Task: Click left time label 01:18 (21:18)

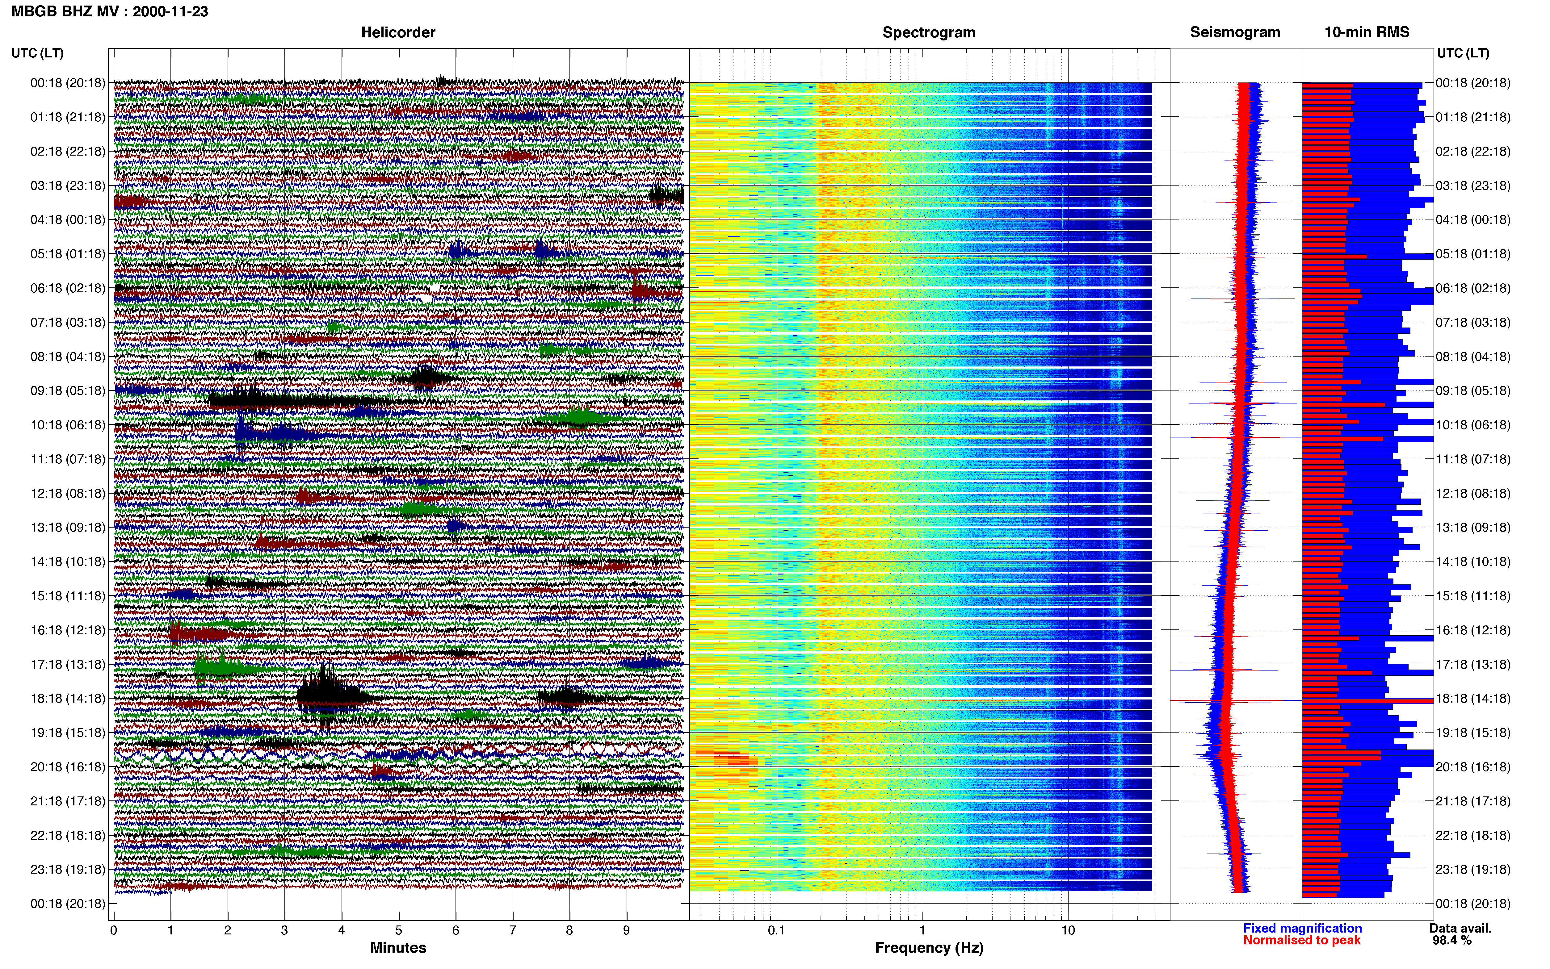Action: click(68, 117)
